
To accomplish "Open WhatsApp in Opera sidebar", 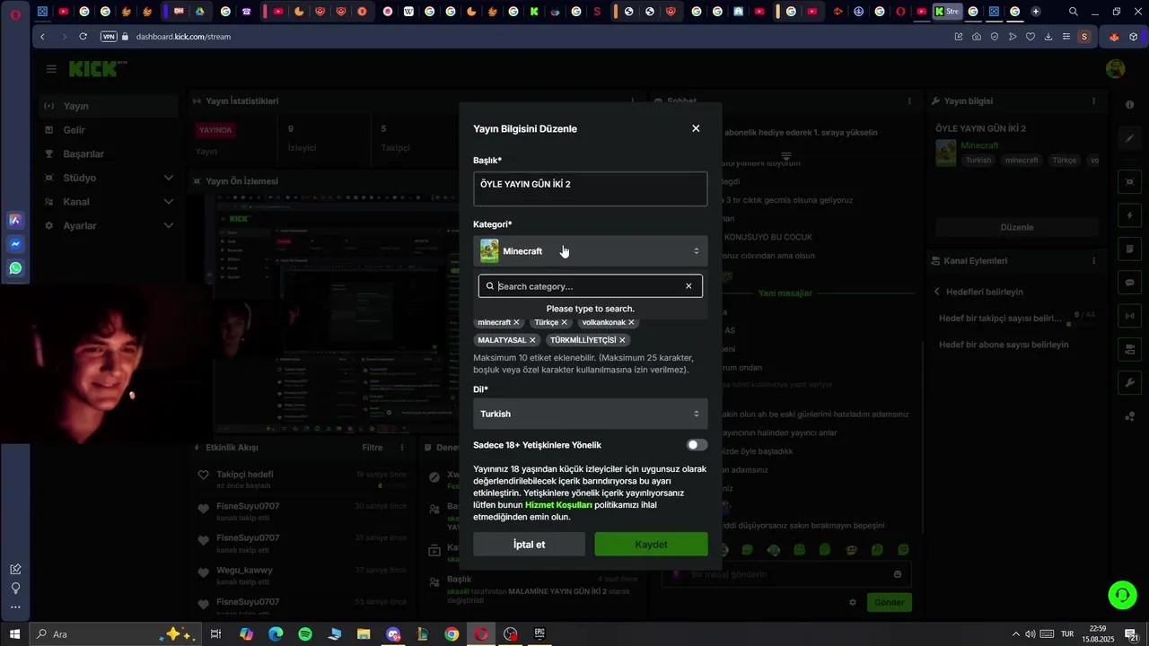I will click(x=15, y=268).
